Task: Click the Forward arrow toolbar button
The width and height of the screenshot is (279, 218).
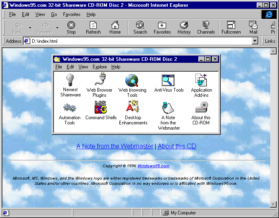Action: click(x=44, y=28)
